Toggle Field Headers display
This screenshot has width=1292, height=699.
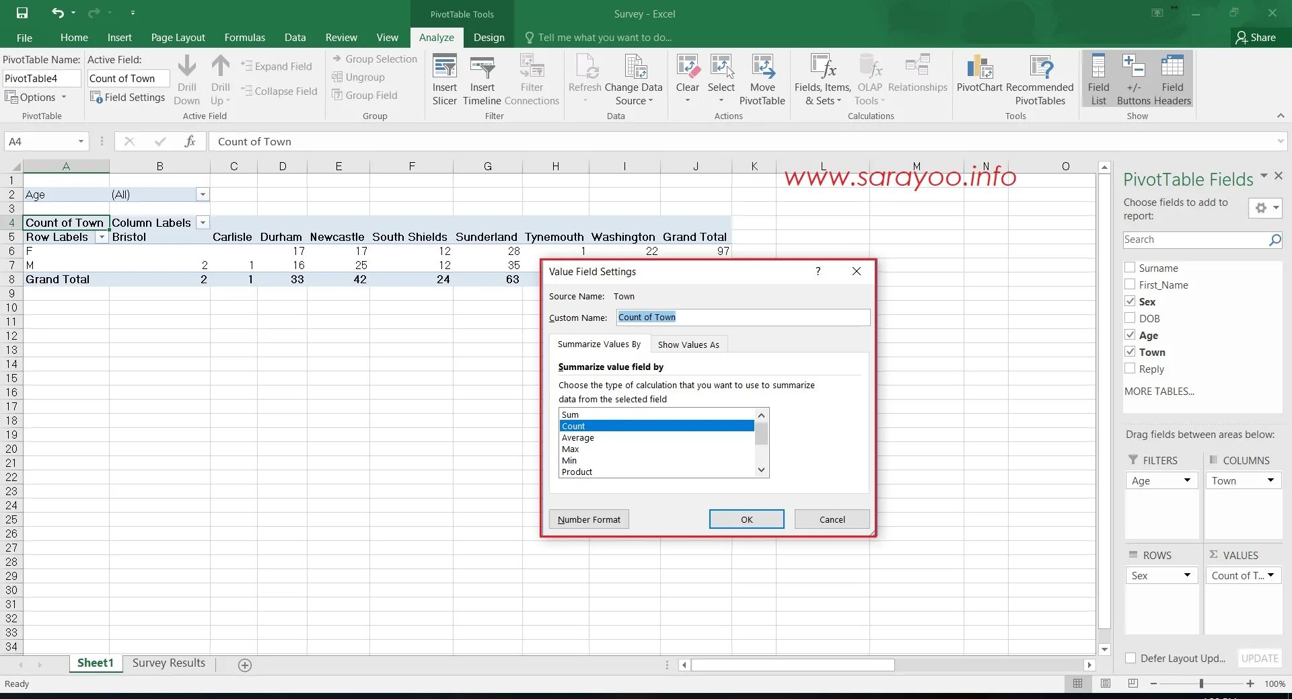(1172, 80)
